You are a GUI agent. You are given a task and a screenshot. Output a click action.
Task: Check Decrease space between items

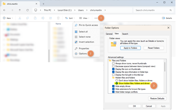(x=113, y=66)
